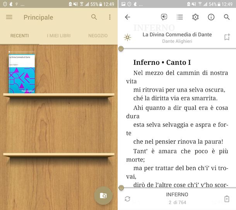Tap the share page icon at bottom right
The height and width of the screenshot is (210, 236).
click(227, 199)
